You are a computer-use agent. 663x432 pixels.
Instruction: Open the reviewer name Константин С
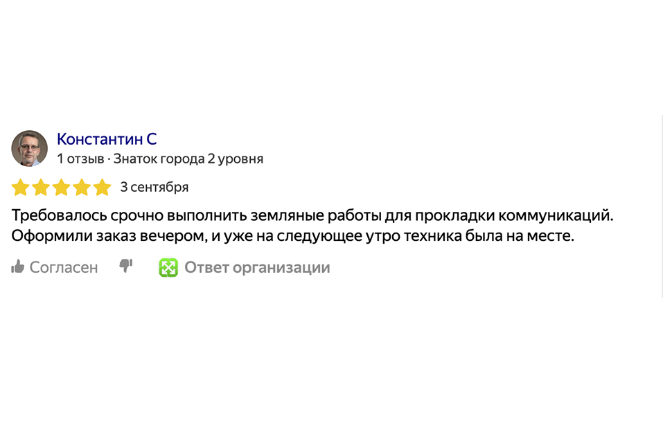click(107, 138)
